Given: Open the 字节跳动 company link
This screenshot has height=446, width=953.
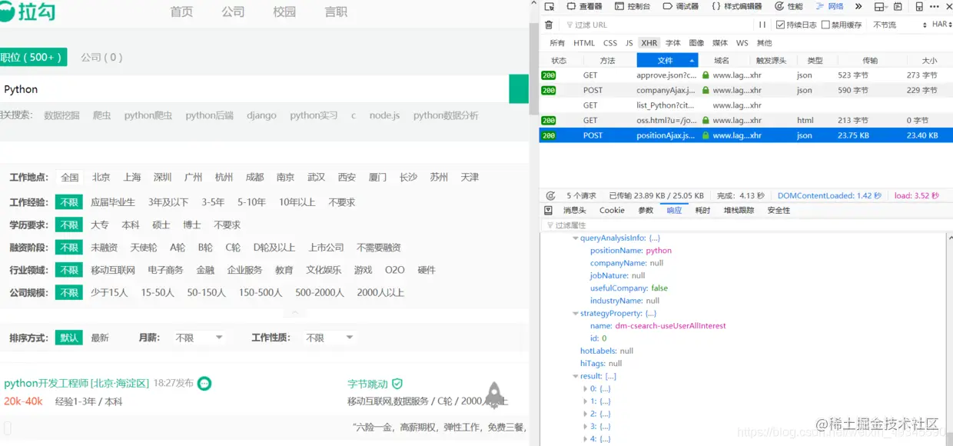Looking at the screenshot, I should [367, 383].
